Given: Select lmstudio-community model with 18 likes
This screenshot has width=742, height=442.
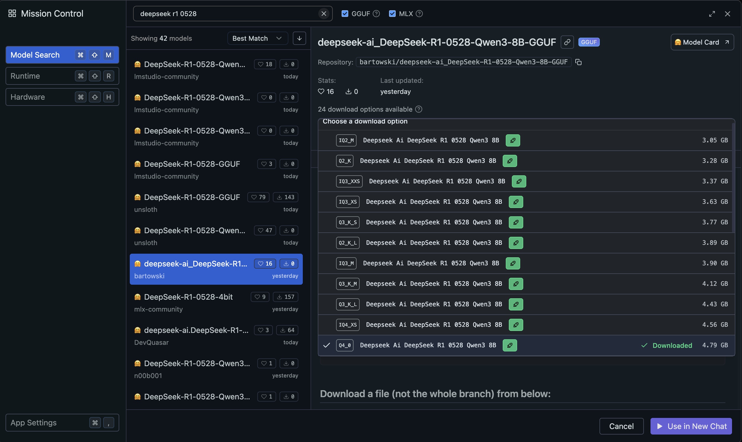Looking at the screenshot, I should tap(216, 70).
